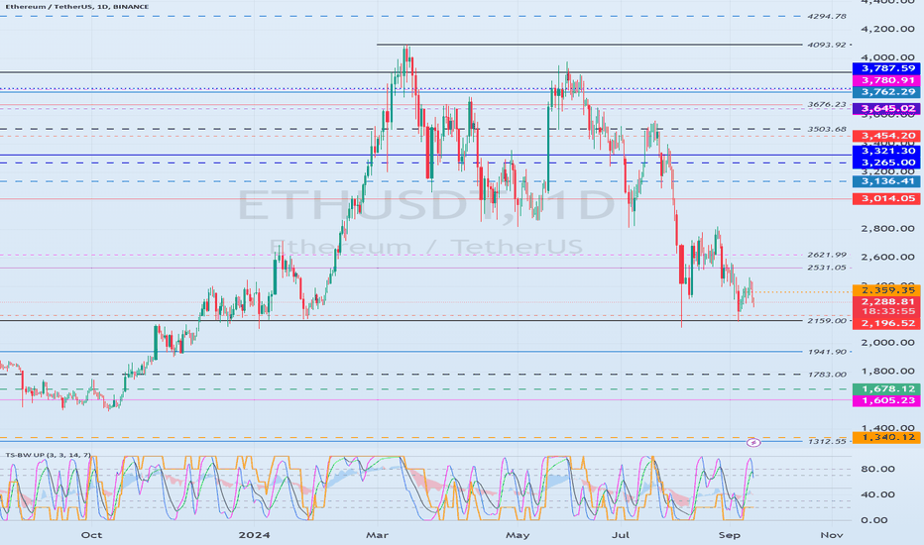Click the 2,800.00 price axis value
This screenshot has height=545, width=924.
click(x=887, y=229)
